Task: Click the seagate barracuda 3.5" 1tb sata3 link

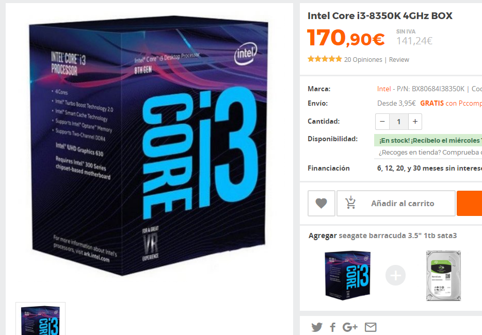Action: [x=398, y=236]
